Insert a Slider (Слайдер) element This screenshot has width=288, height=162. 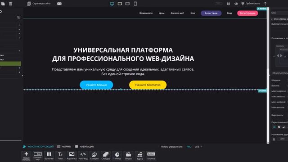point(106,156)
